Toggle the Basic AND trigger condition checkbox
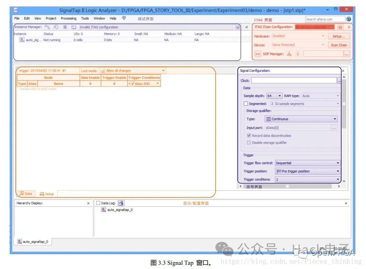 click(132, 84)
